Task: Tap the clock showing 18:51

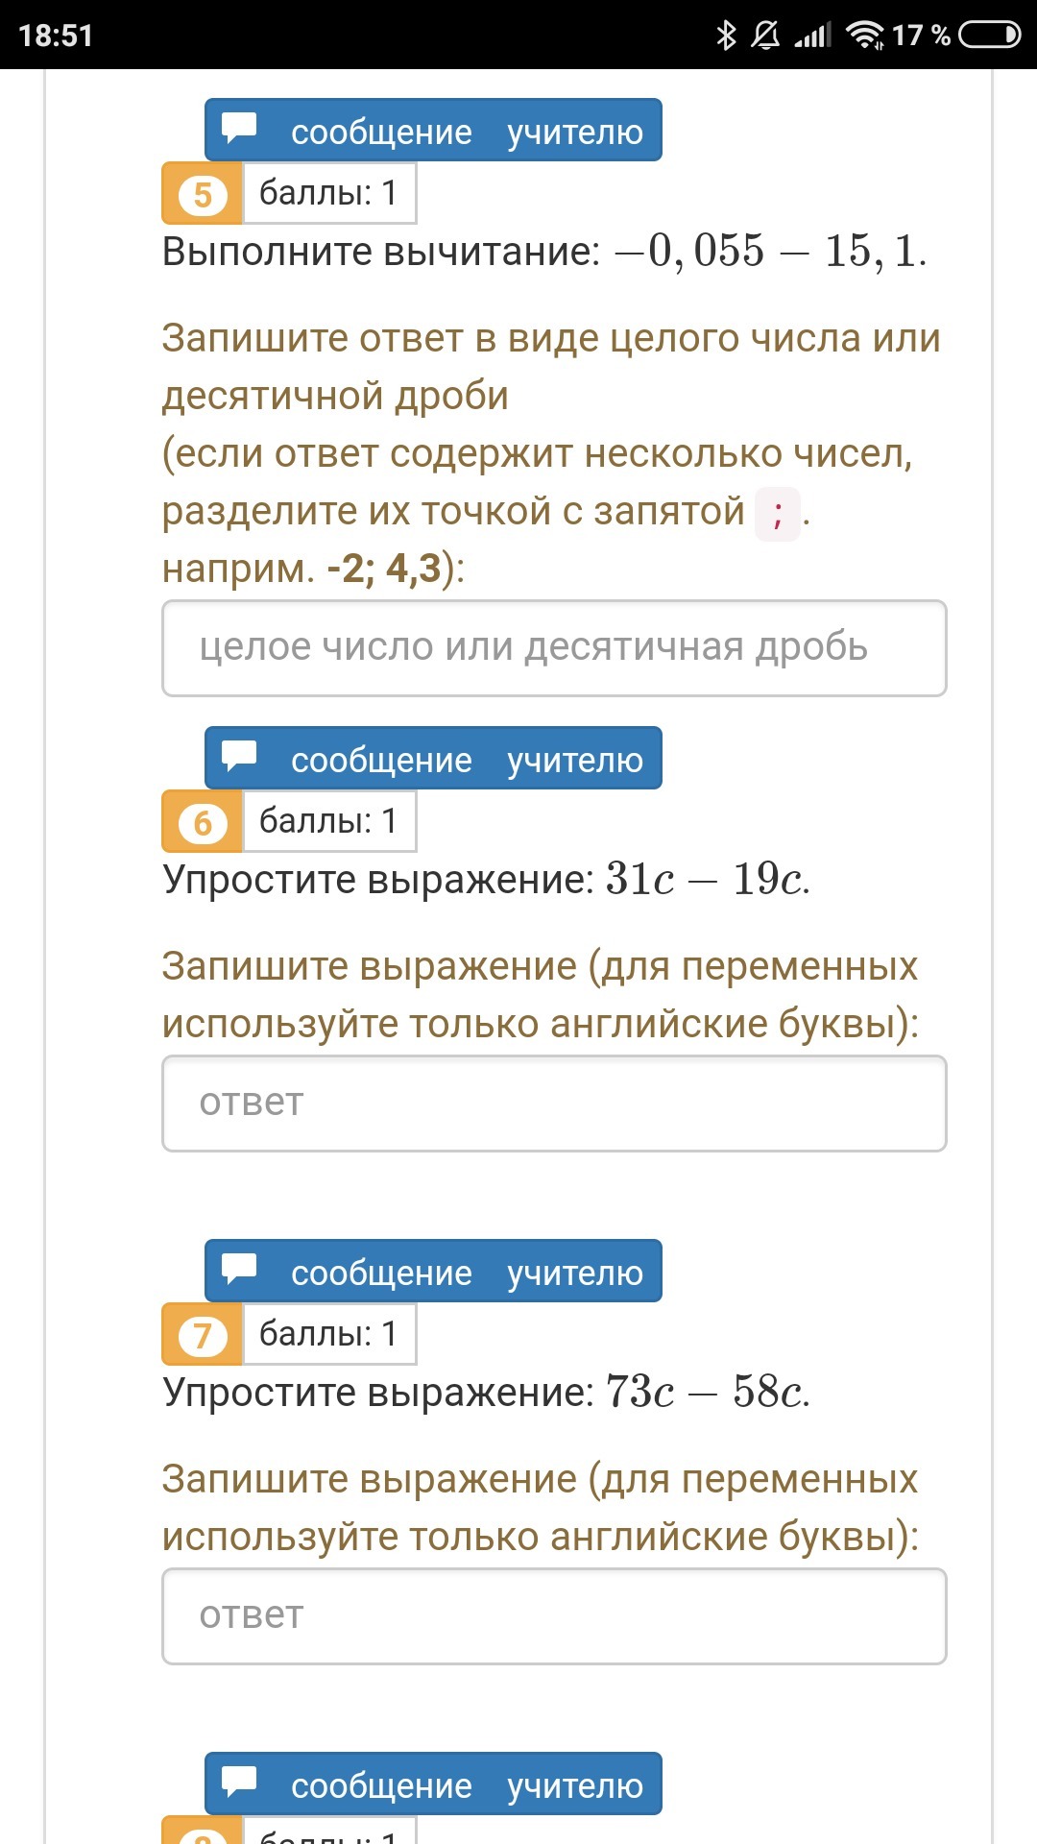Action: point(56,36)
